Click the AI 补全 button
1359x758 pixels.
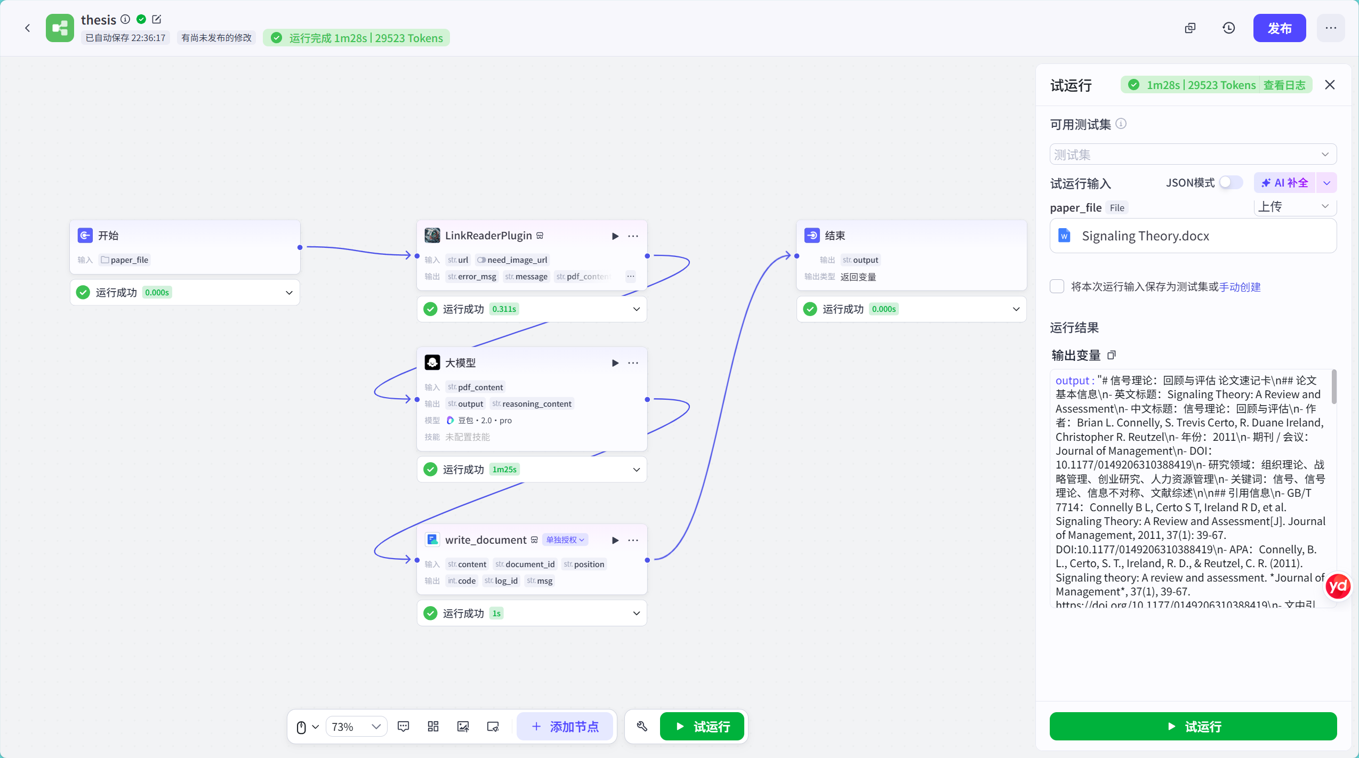[x=1285, y=183]
